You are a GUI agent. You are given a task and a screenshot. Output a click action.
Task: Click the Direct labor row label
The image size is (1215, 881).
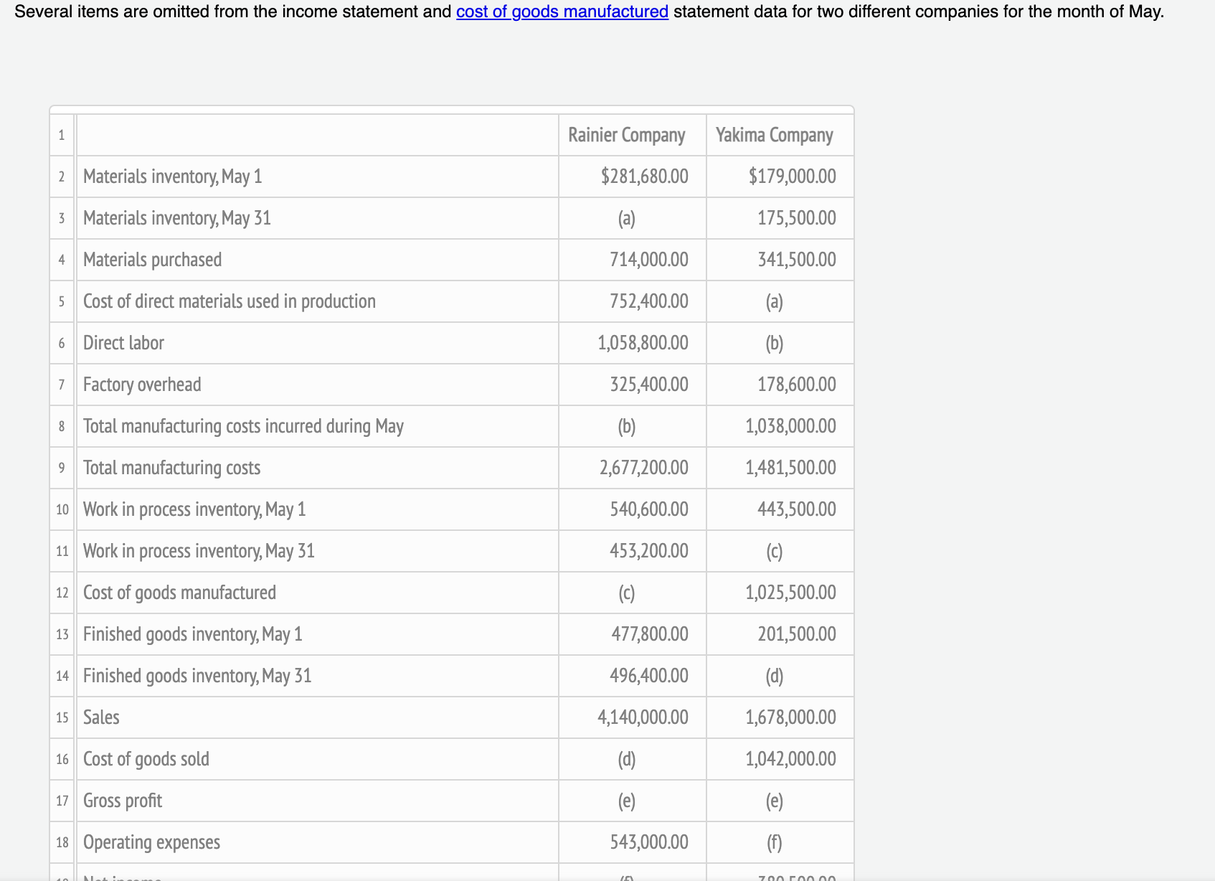123,343
